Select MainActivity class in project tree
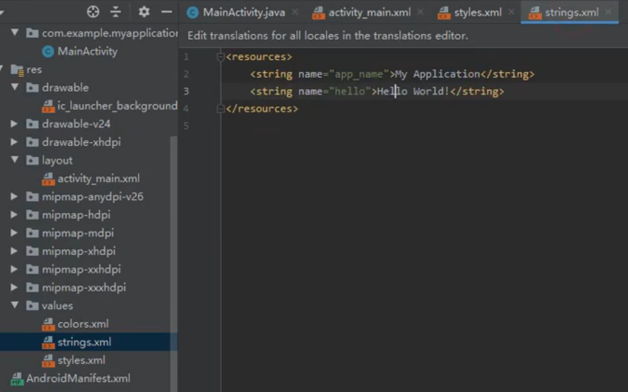628x392 pixels. click(88, 51)
